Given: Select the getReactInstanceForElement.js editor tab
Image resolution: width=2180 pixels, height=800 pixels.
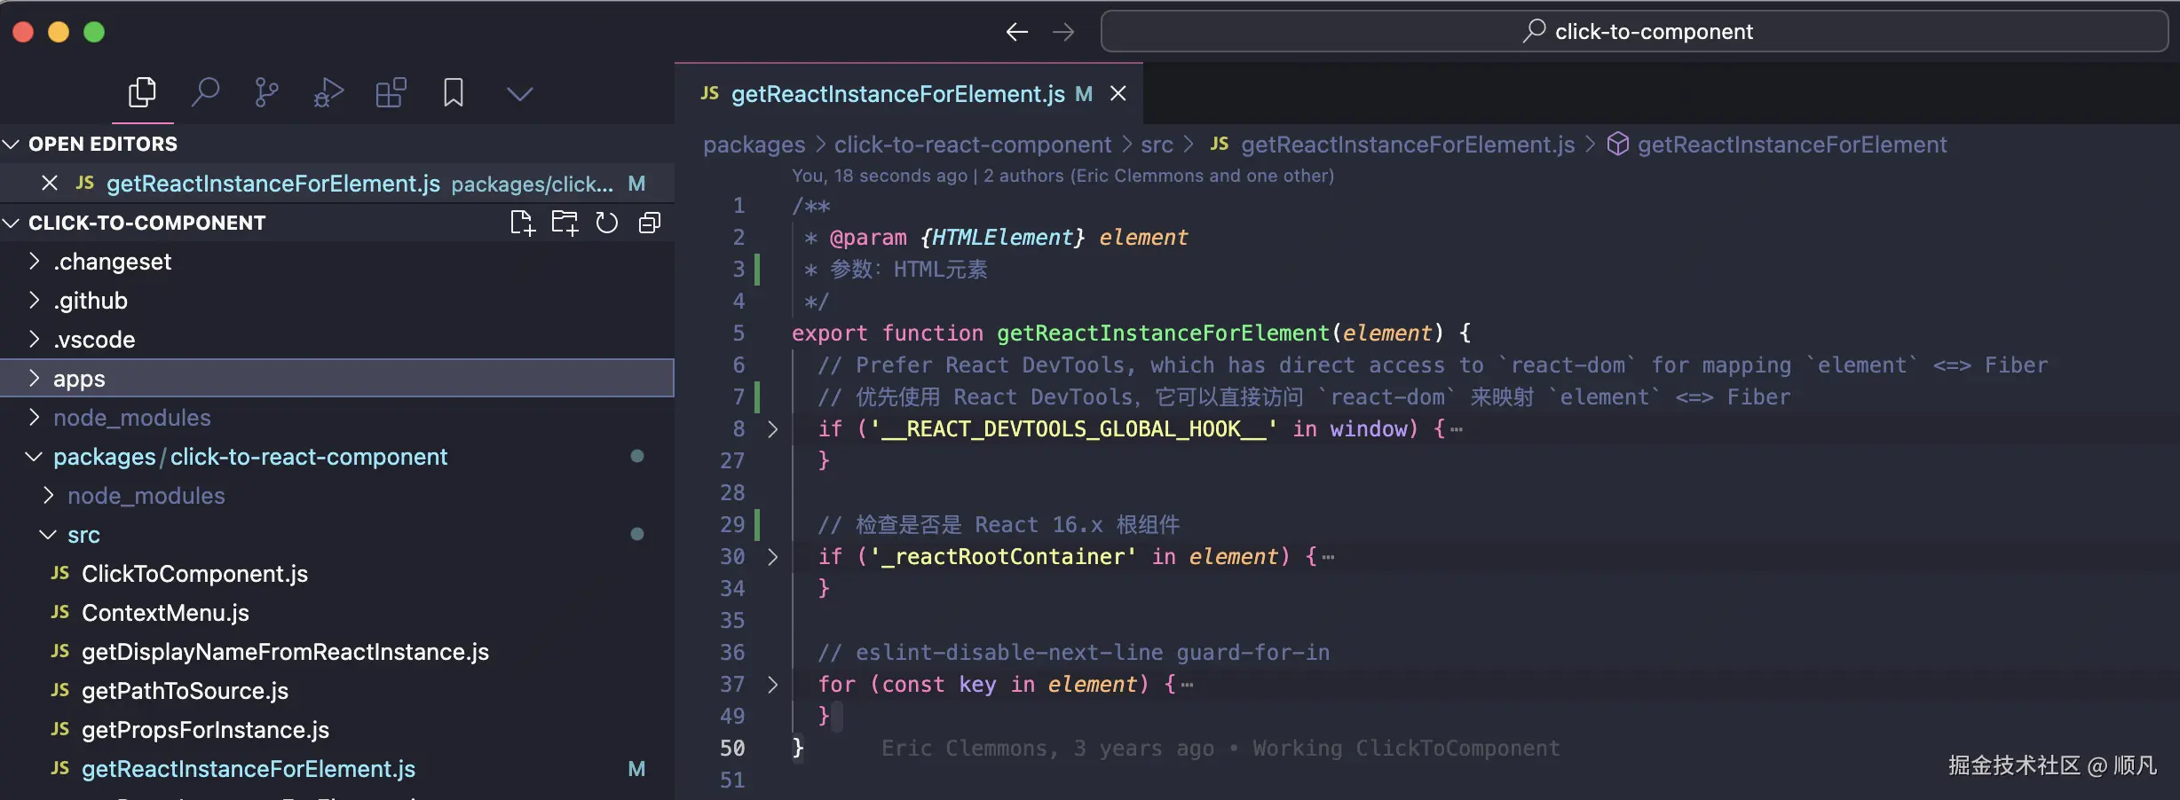Looking at the screenshot, I should [x=909, y=93].
